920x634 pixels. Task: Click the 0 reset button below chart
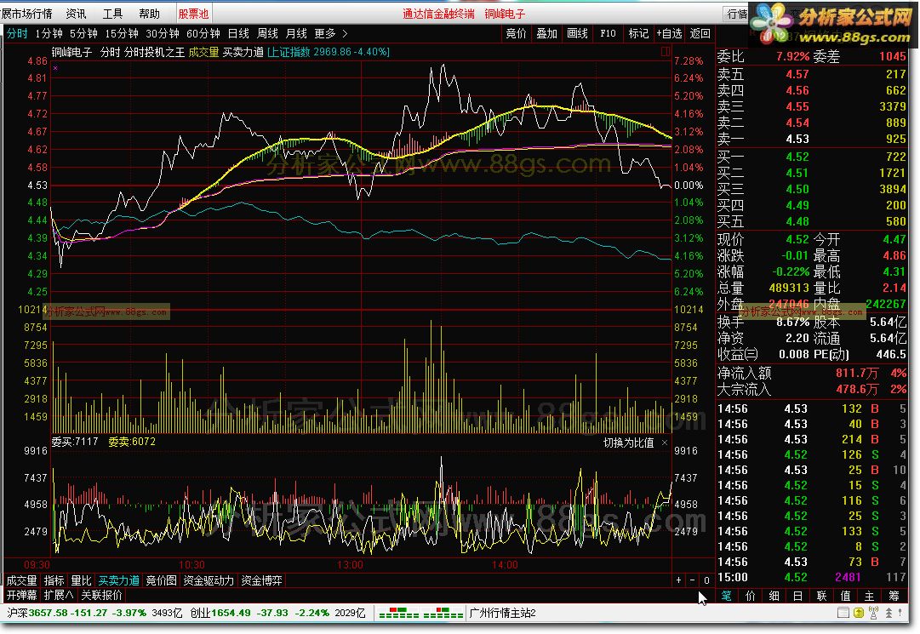pos(706,580)
